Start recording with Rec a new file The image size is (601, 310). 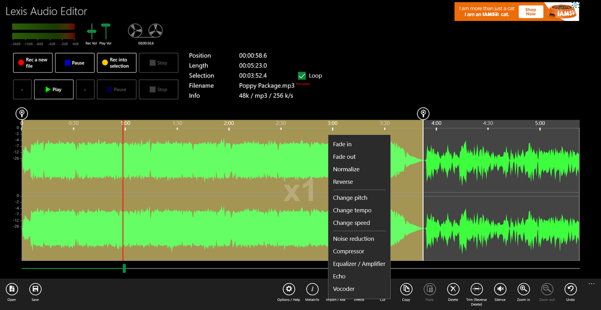33,62
